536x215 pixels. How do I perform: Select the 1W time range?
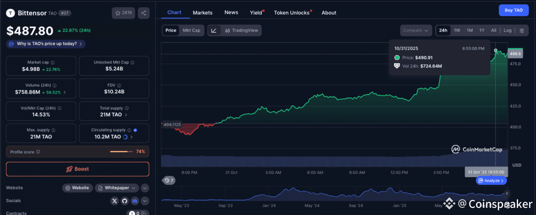click(457, 30)
